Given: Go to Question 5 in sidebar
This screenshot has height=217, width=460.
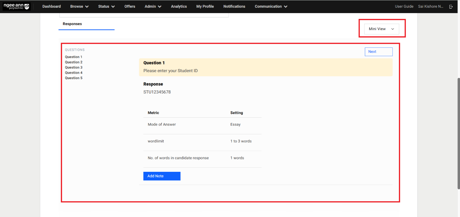Looking at the screenshot, I should click(x=74, y=78).
